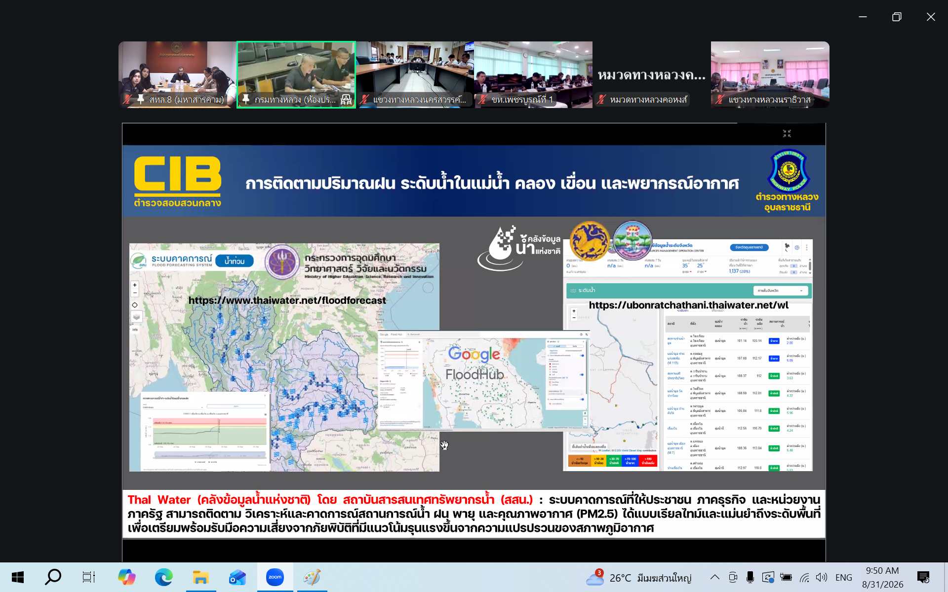The height and width of the screenshot is (592, 948).
Task: Select the สทล.8 (มหาสารคาม) participant video
Action: [177, 74]
